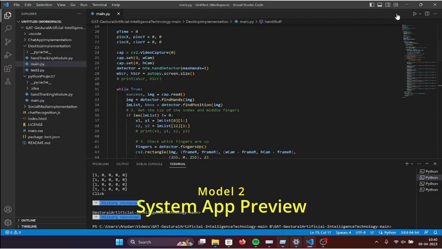Change indentation via Spaces: 4
Image resolution: width=442 pixels, height=249 pixels.
(x=343, y=232)
